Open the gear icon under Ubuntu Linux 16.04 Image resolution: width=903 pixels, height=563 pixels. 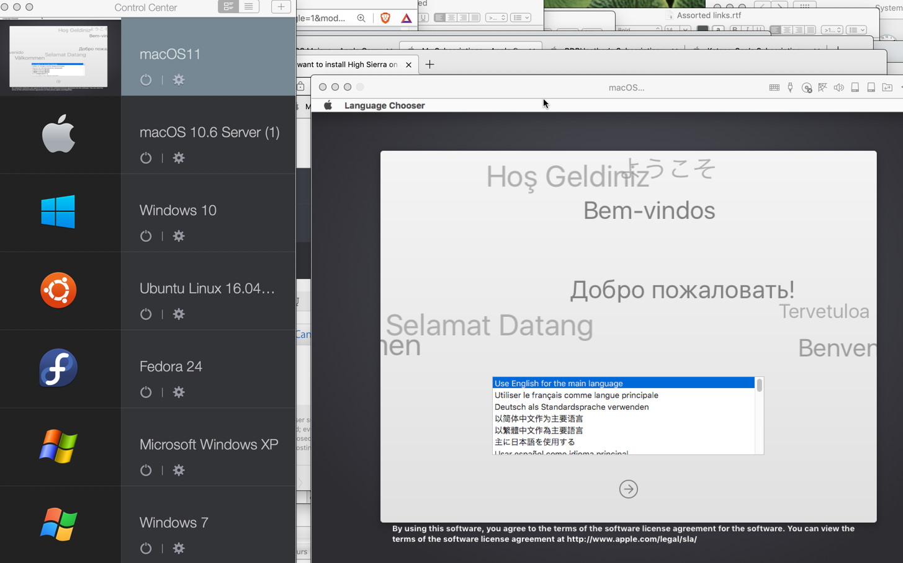pos(179,314)
